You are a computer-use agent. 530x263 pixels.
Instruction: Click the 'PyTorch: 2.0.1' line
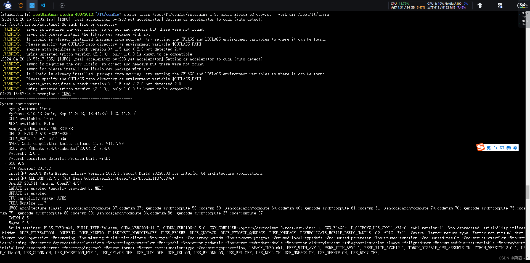(24, 153)
